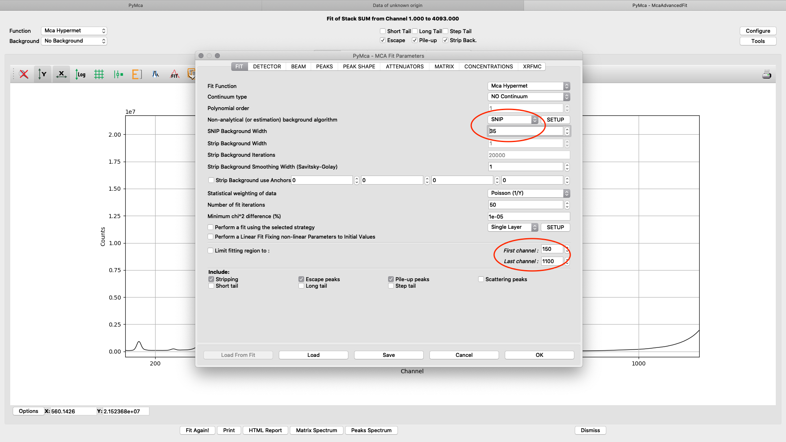Step the SNIP Background Width spinner
The height and width of the screenshot is (442, 786).
pyautogui.click(x=567, y=131)
